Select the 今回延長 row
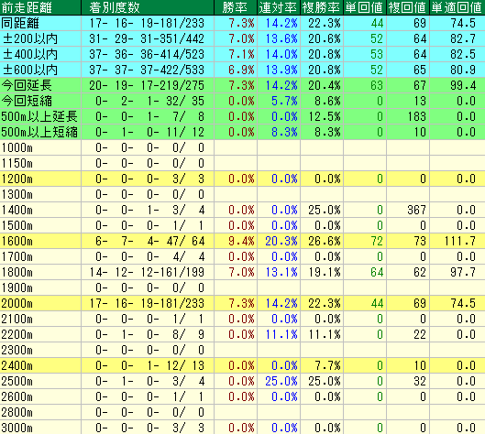The width and height of the screenshot is (485, 434). pyautogui.click(x=242, y=85)
